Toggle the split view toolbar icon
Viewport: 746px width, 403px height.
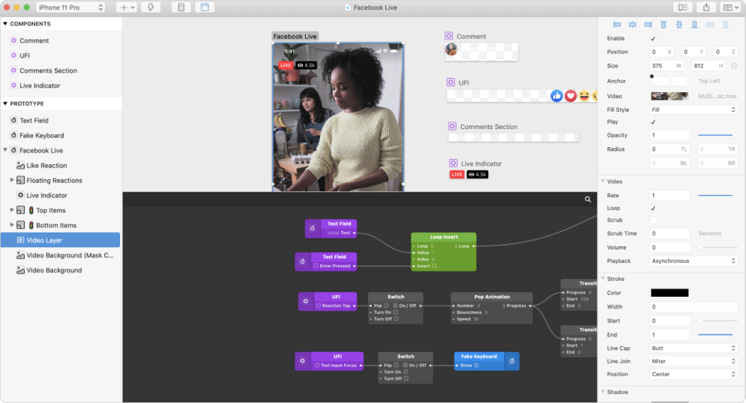[x=683, y=7]
